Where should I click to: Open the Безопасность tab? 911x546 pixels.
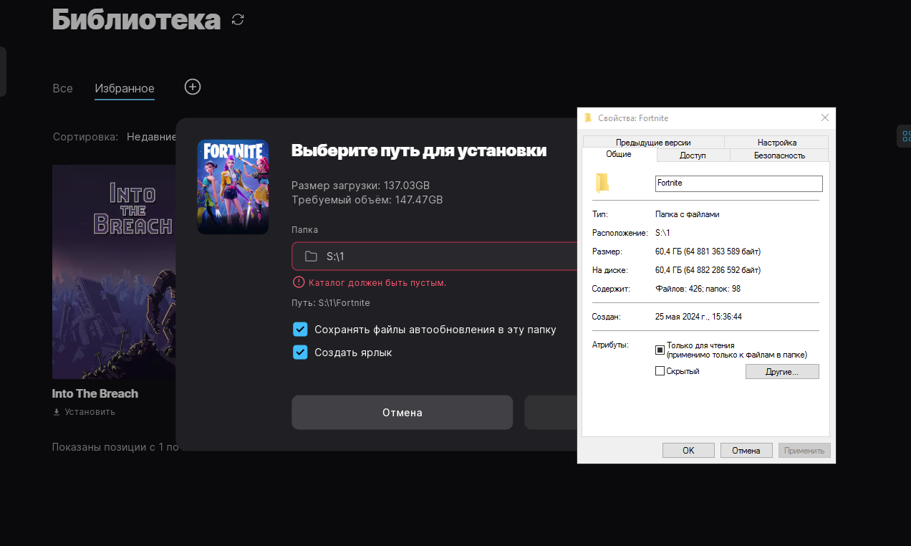tap(779, 155)
